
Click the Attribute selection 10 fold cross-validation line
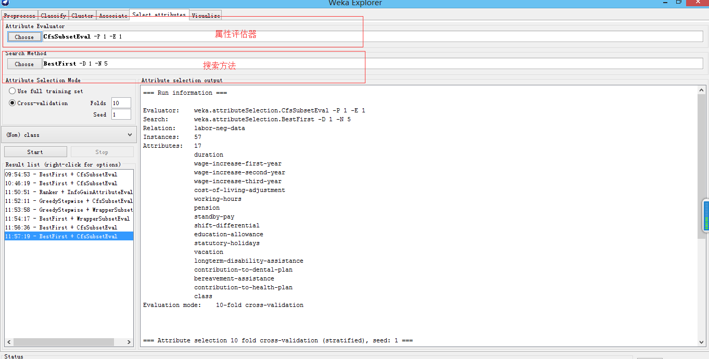278,340
